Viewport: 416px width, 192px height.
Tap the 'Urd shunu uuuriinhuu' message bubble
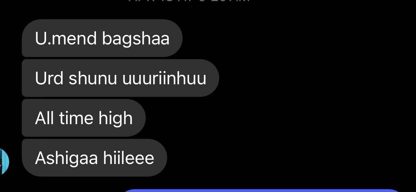(121, 78)
